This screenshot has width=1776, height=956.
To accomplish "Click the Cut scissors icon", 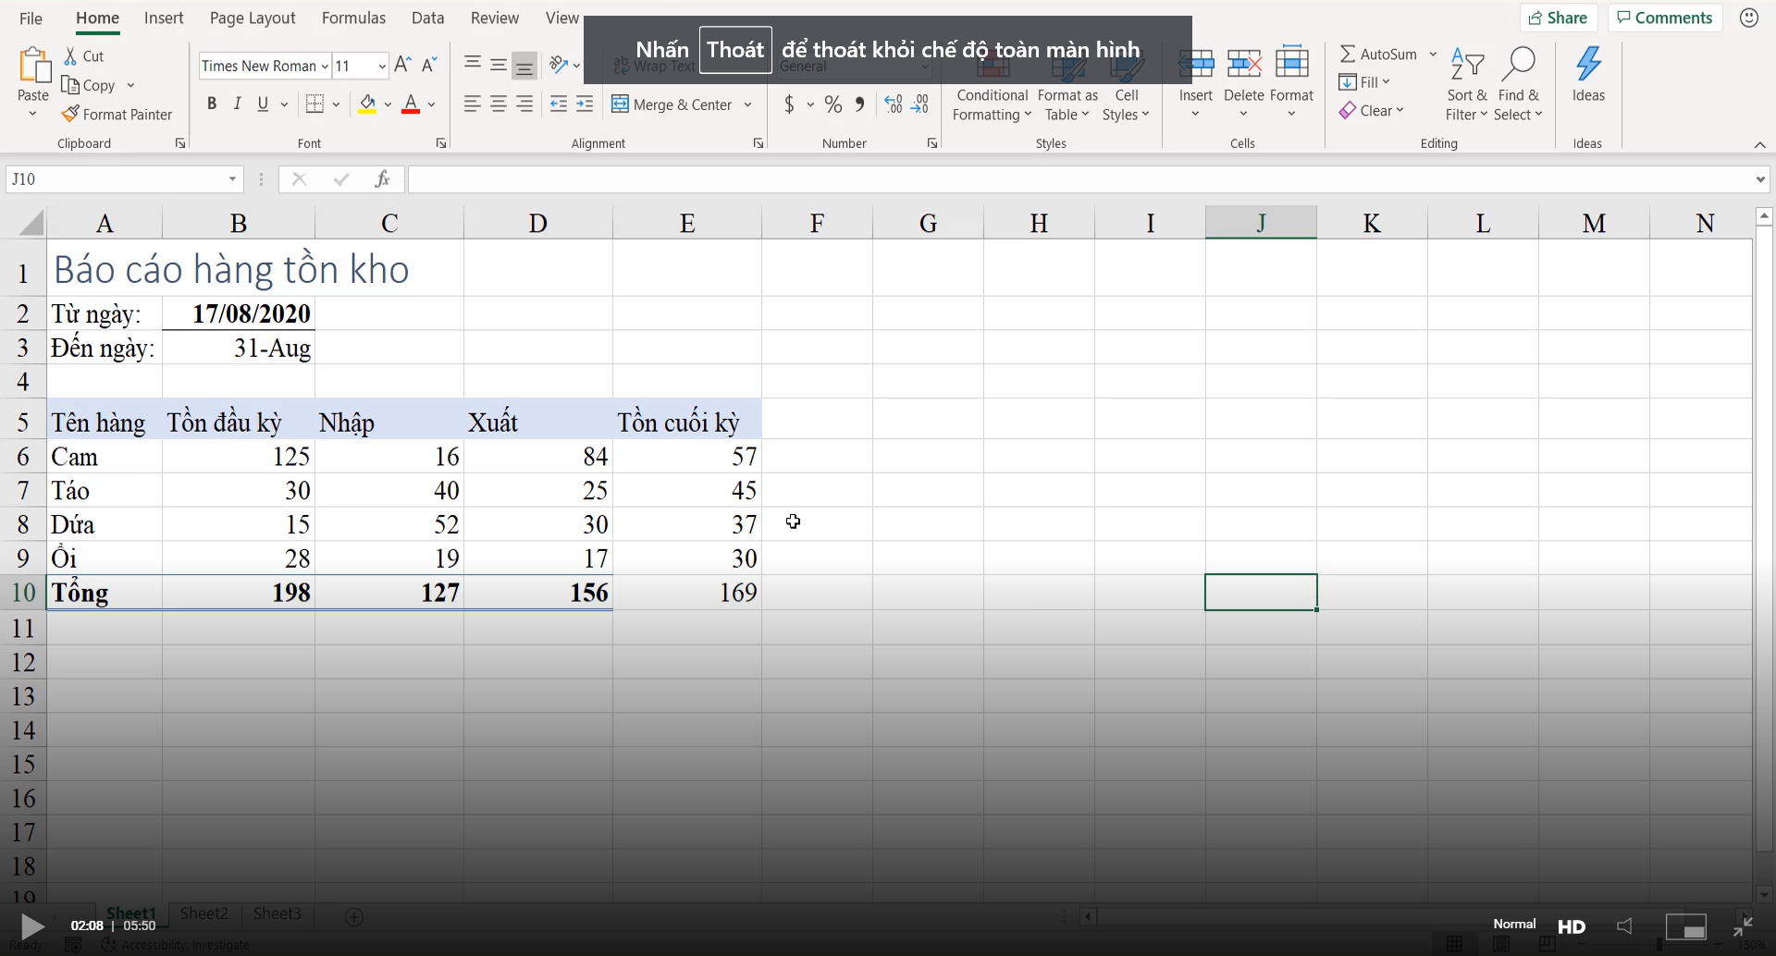I will [70, 56].
